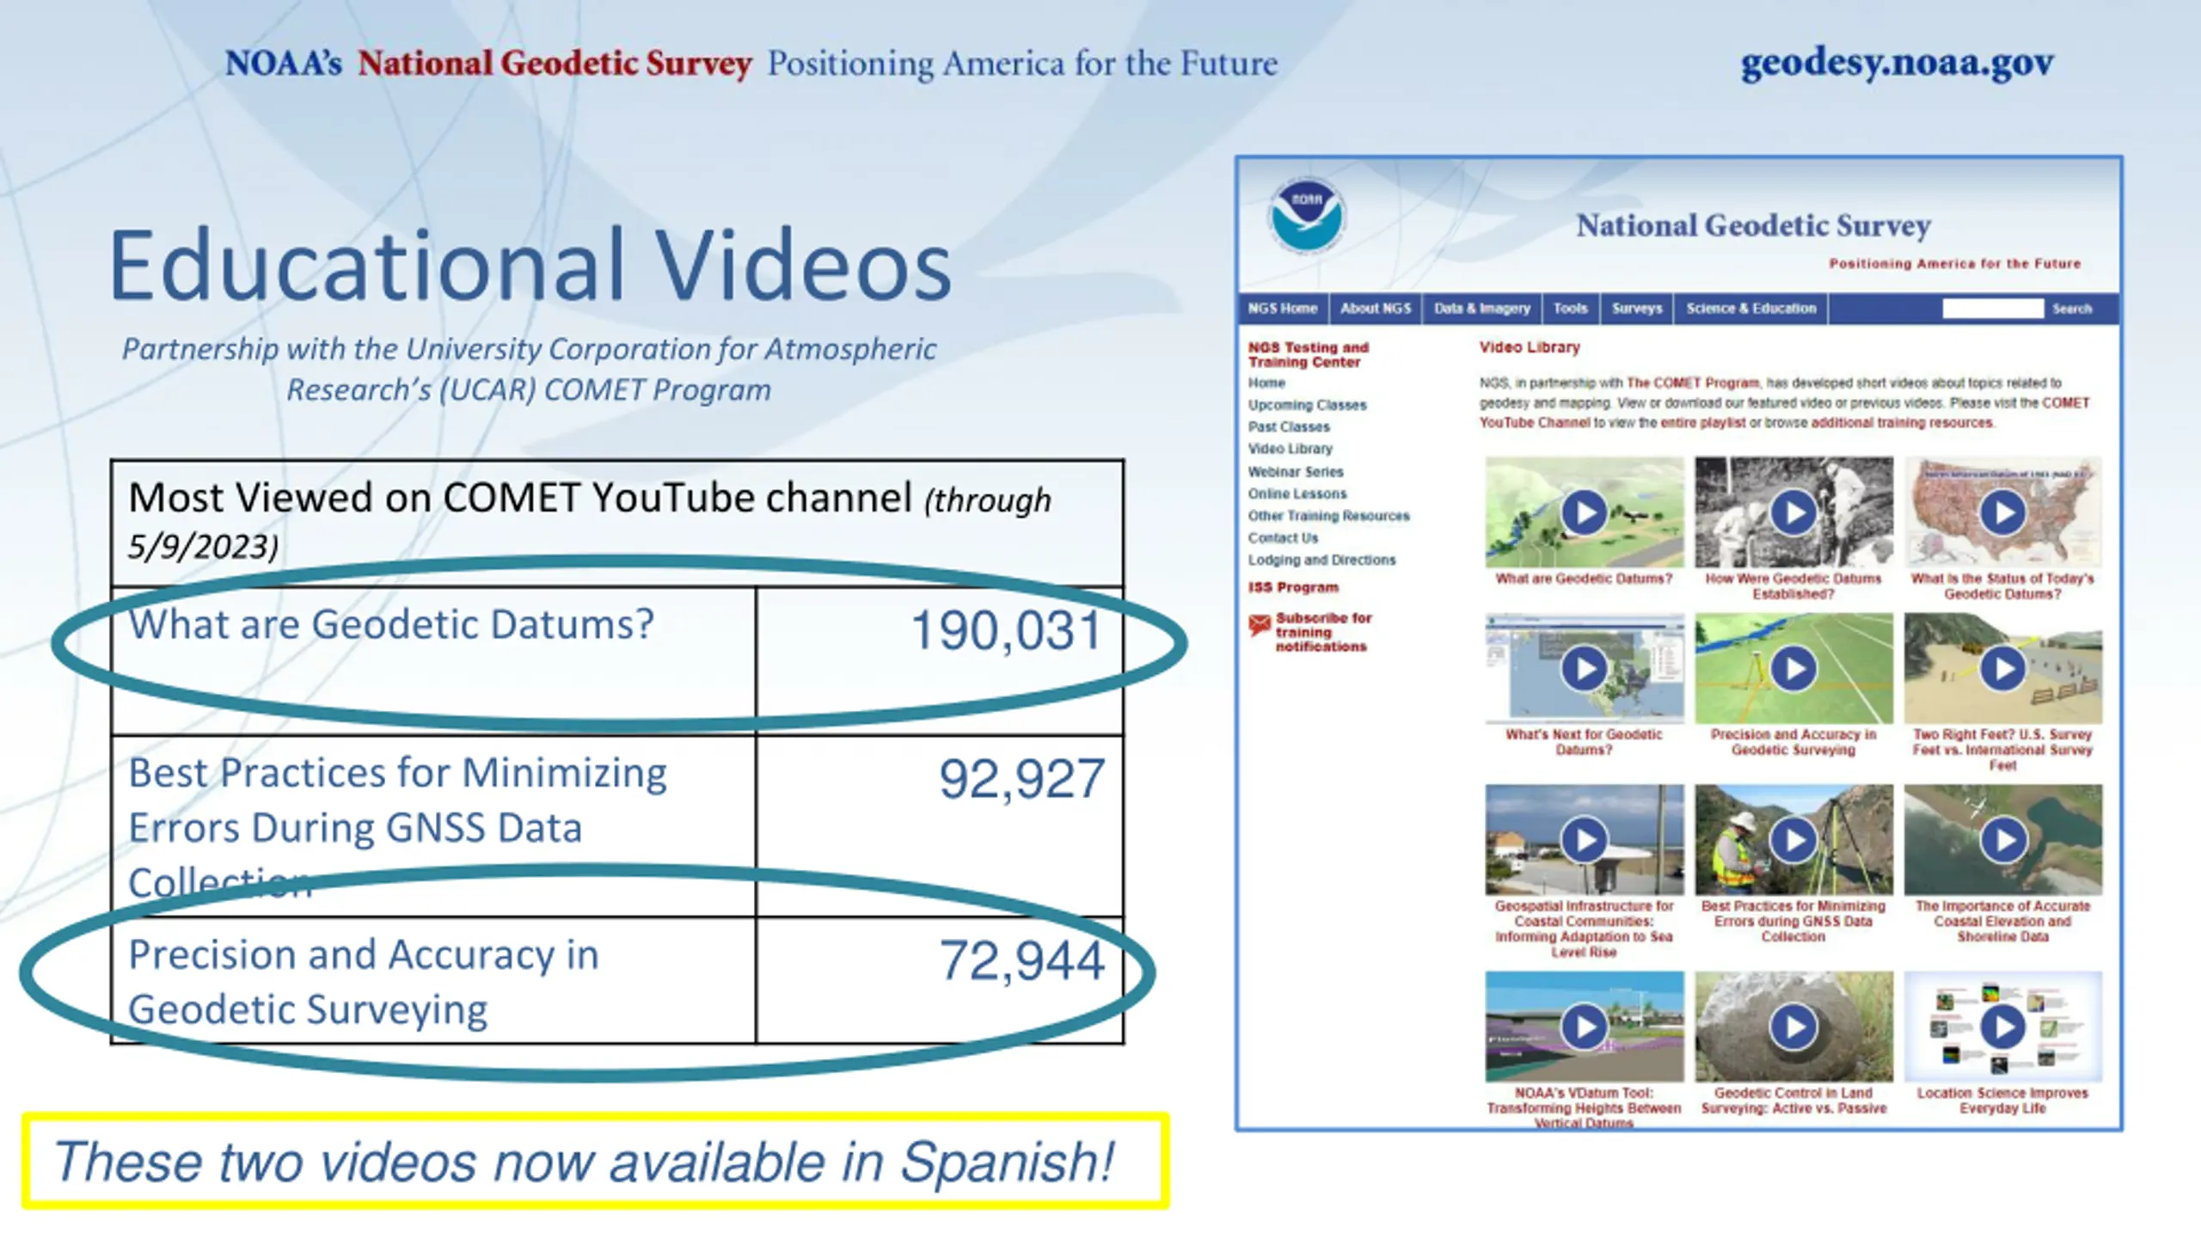Click the 72,944 view count cell
2201x1238 pixels.
pyautogui.click(x=940, y=981)
